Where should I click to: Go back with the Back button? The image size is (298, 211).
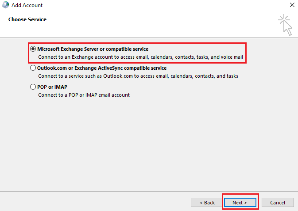207,203
